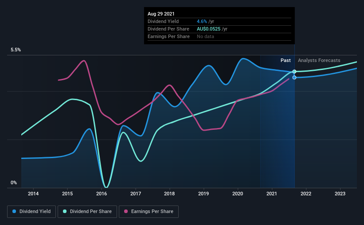Click the 0% y-axis label

point(14,183)
